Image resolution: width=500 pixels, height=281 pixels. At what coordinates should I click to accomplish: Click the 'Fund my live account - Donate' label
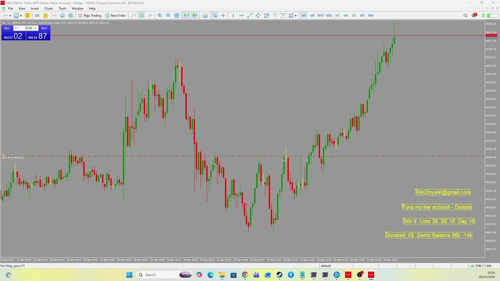pos(437,207)
